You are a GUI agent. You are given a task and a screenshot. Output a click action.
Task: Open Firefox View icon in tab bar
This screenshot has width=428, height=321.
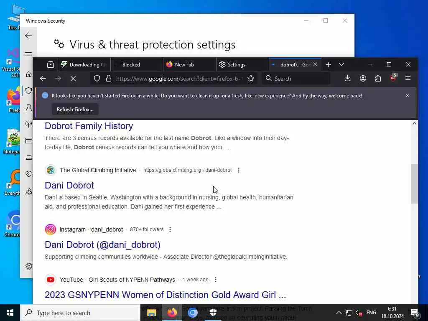click(51, 65)
